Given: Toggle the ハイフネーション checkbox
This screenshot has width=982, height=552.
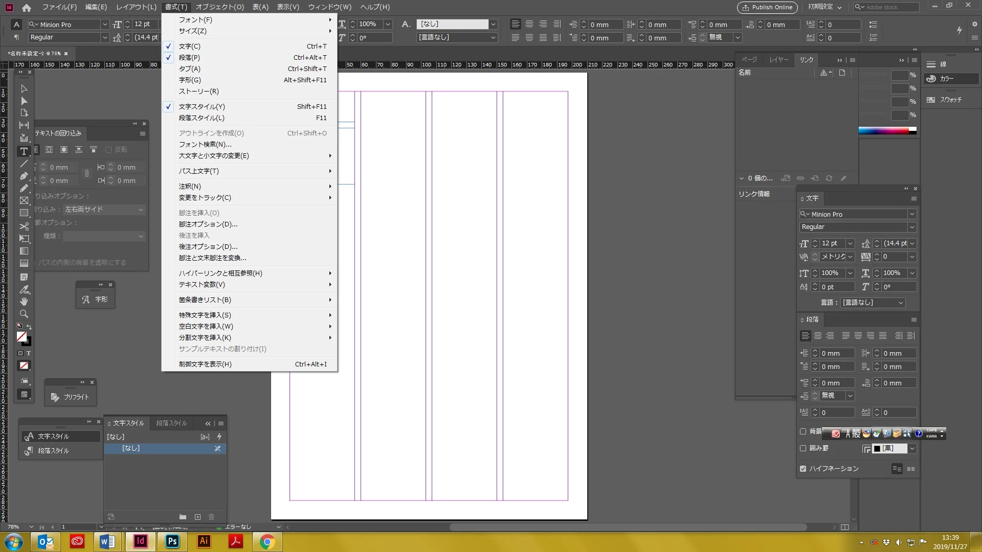Looking at the screenshot, I should (x=803, y=469).
